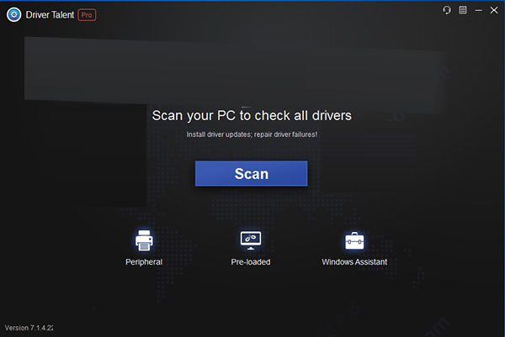The height and width of the screenshot is (337, 505).
Task: Launch Windows Assistant toolbox icon
Action: tap(354, 240)
